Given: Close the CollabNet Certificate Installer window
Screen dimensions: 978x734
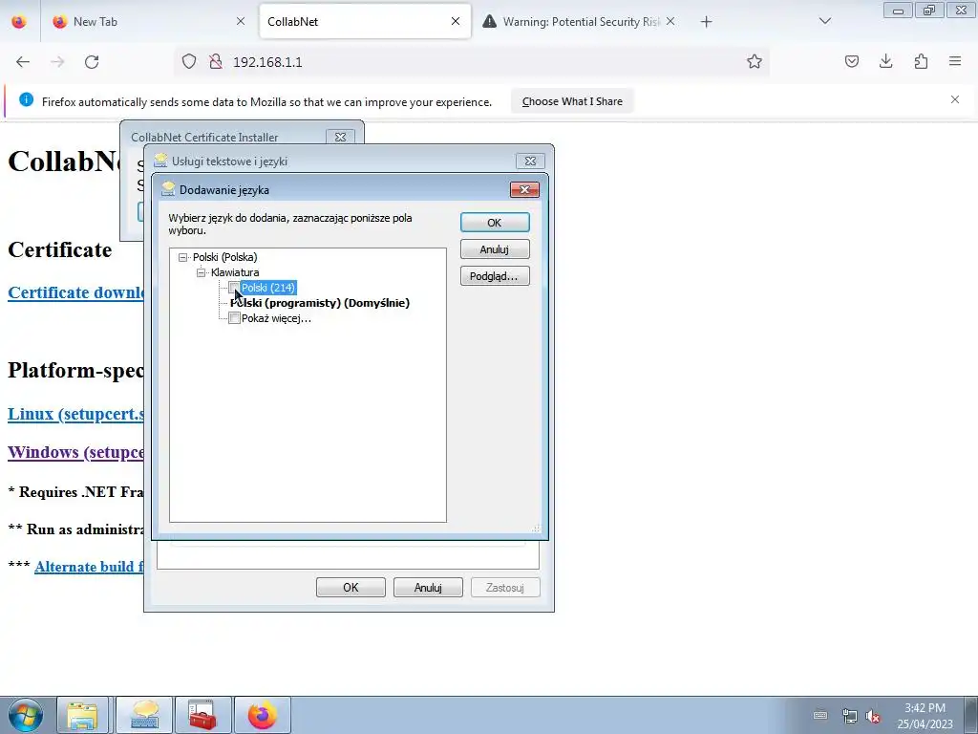Looking at the screenshot, I should [341, 137].
